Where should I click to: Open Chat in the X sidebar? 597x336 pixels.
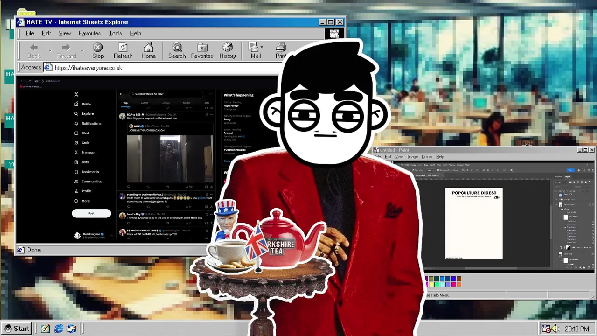coord(82,133)
